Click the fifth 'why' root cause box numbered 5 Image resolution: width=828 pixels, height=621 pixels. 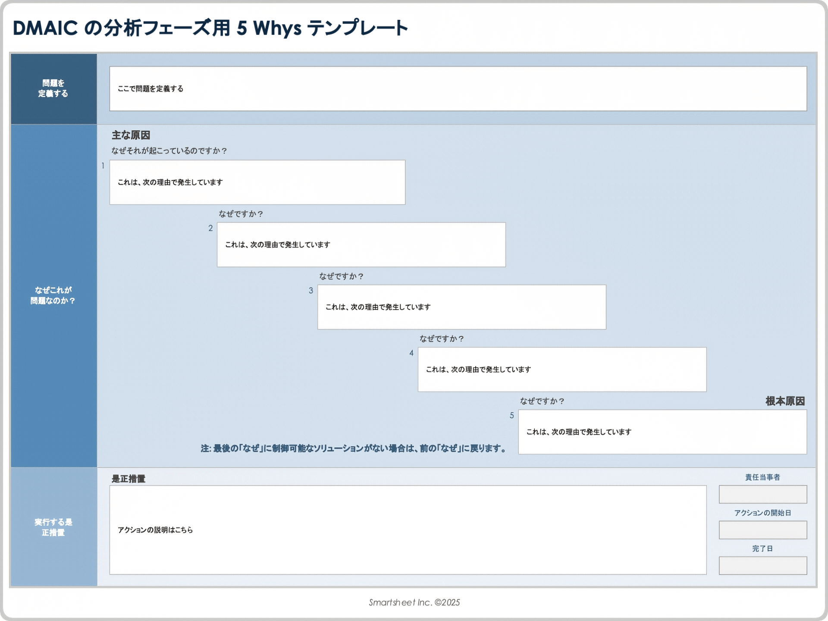tap(662, 432)
